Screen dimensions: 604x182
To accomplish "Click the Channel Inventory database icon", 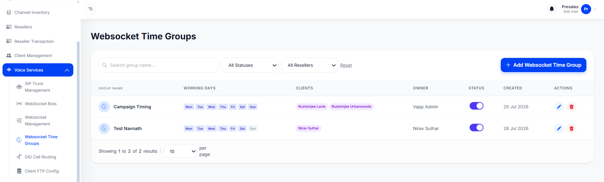I will (9, 13).
